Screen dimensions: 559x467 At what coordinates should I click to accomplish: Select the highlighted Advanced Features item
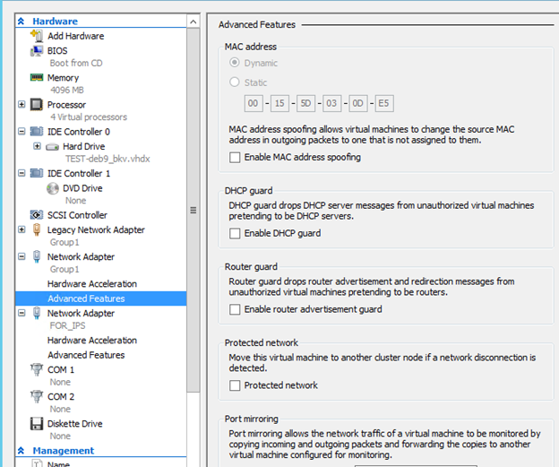tap(100, 298)
